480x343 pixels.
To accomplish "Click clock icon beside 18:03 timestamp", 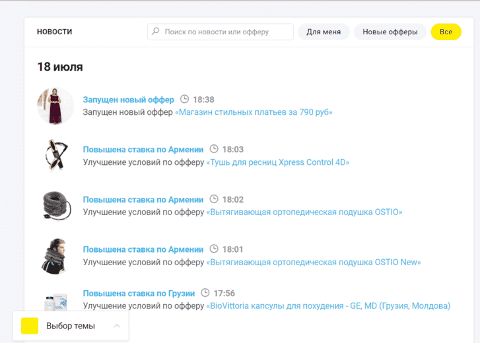I will [x=214, y=149].
